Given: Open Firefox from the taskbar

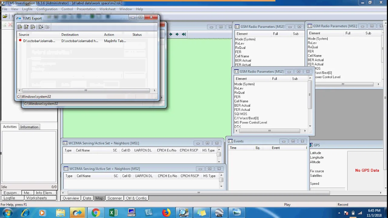Looking at the screenshot, I should coord(166,213).
